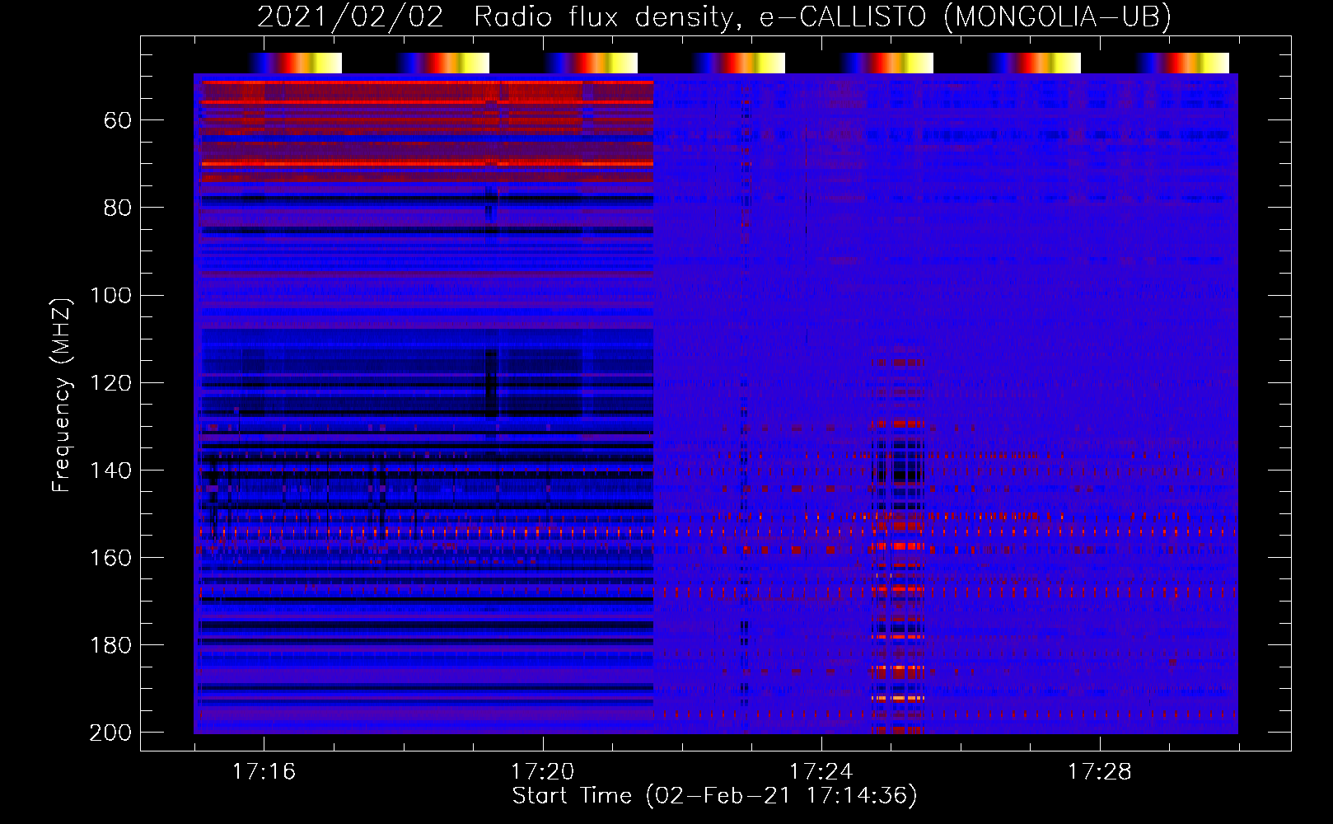Click the 60 frequency tick label

coord(118,121)
